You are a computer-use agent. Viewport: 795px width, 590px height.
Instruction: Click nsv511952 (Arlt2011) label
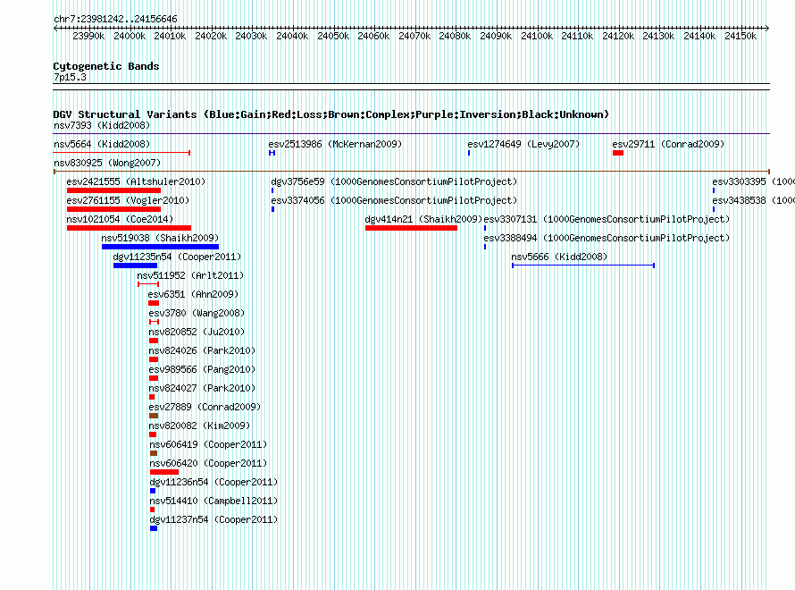pos(190,275)
